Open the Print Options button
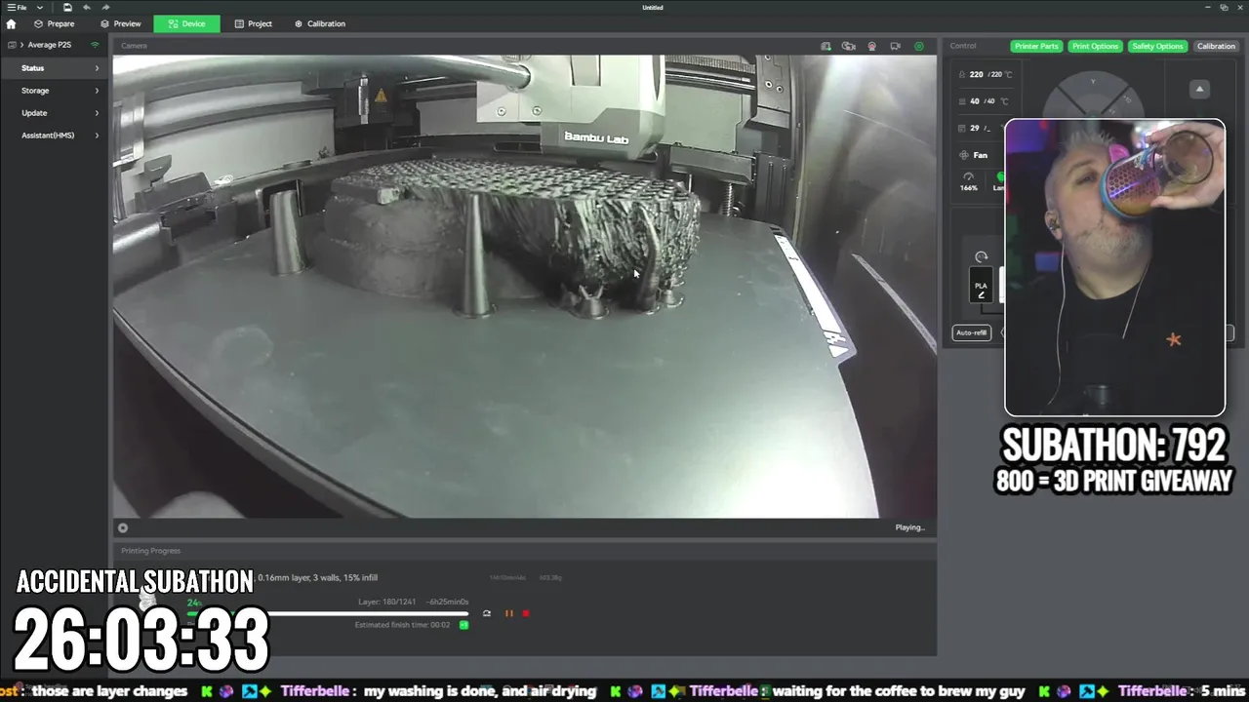1249x702 pixels. [1095, 46]
